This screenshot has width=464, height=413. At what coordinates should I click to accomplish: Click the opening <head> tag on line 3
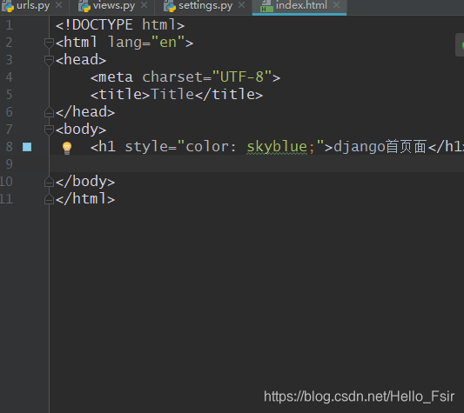(81, 60)
